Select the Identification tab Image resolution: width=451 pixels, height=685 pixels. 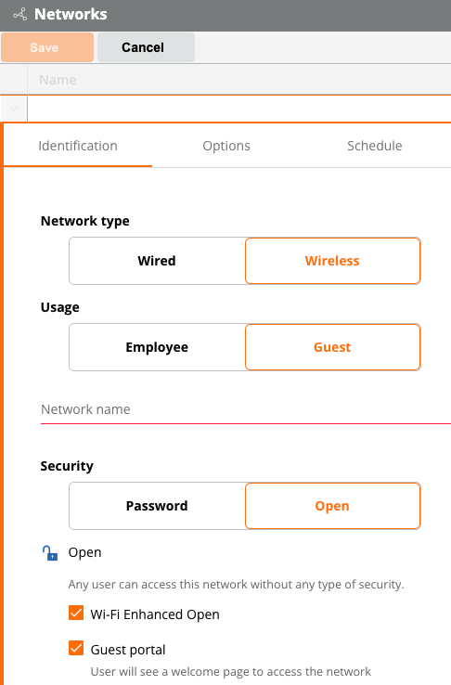tap(78, 146)
